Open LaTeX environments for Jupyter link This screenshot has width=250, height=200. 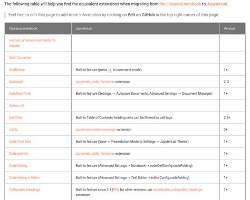32,43
